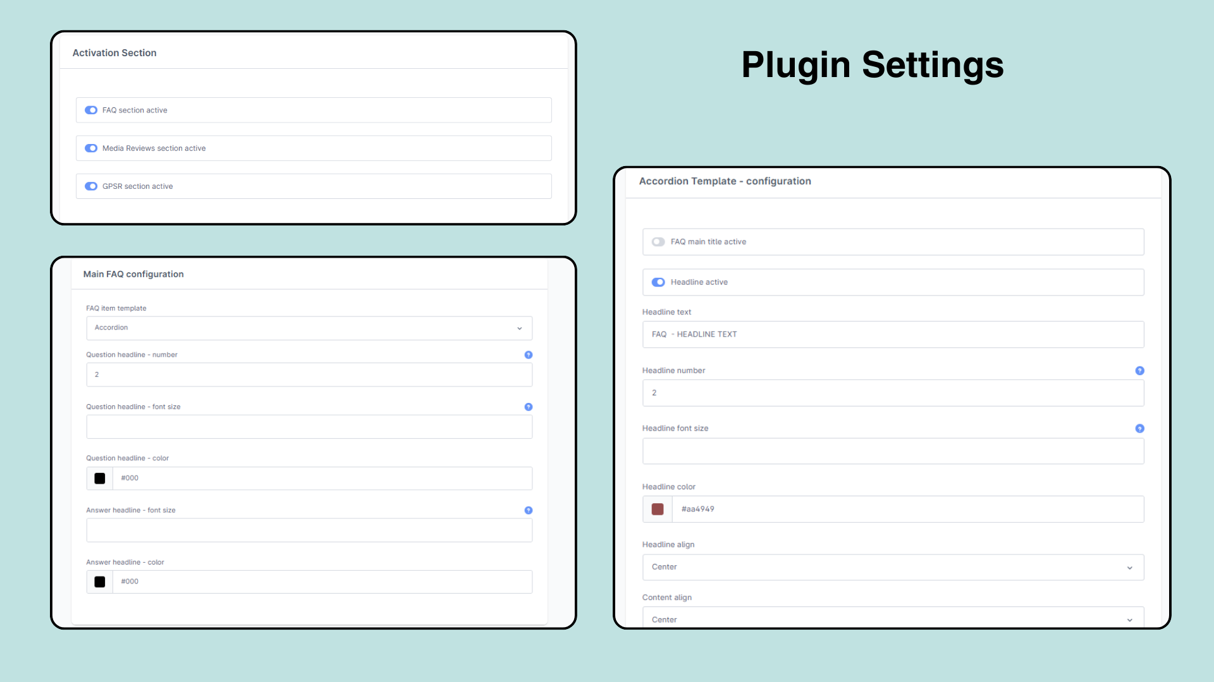Select the Main FAQ configuration section

coord(133,273)
